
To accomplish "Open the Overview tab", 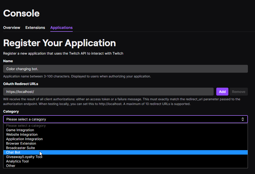I will [12, 28].
